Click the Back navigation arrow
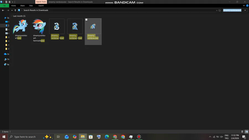 coord(3,10)
